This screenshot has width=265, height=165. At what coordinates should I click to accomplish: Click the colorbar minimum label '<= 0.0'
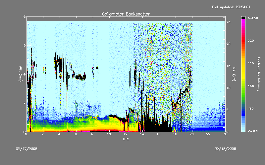click(x=253, y=131)
